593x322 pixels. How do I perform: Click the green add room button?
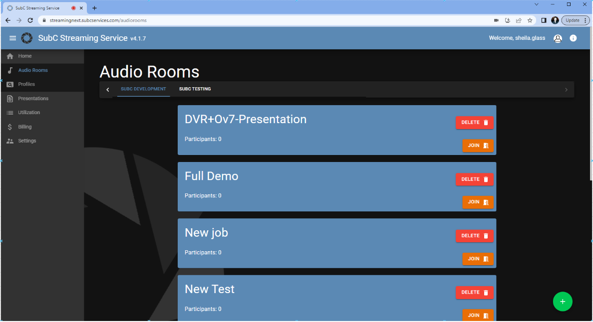563,302
